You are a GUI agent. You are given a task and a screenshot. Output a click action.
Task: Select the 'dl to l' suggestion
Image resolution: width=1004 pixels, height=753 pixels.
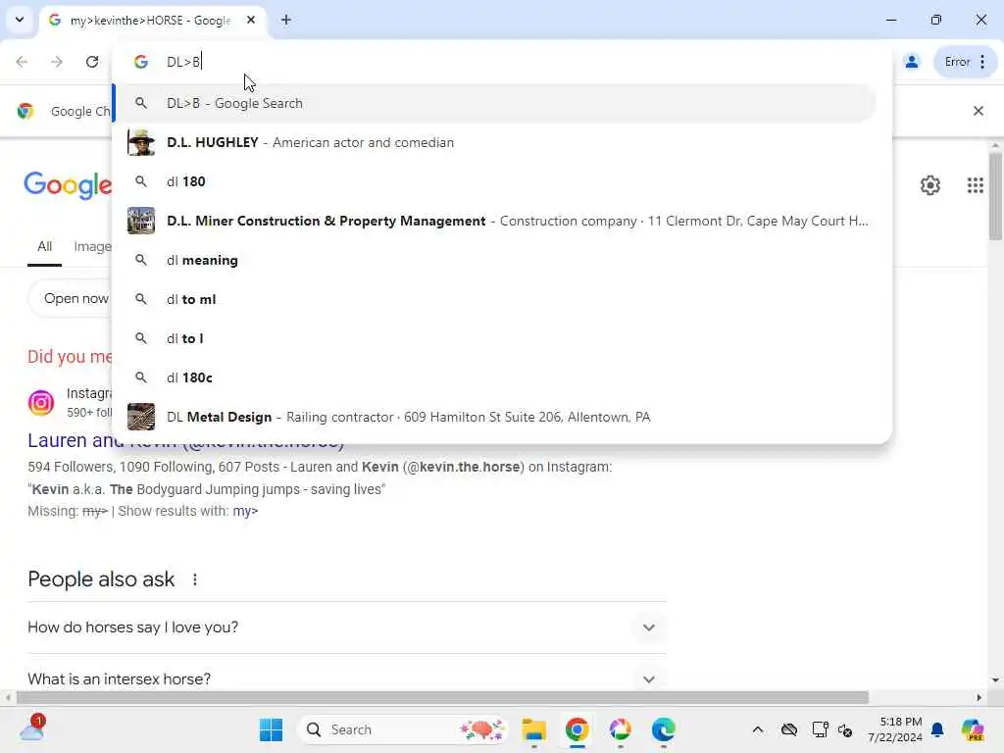coord(494,338)
